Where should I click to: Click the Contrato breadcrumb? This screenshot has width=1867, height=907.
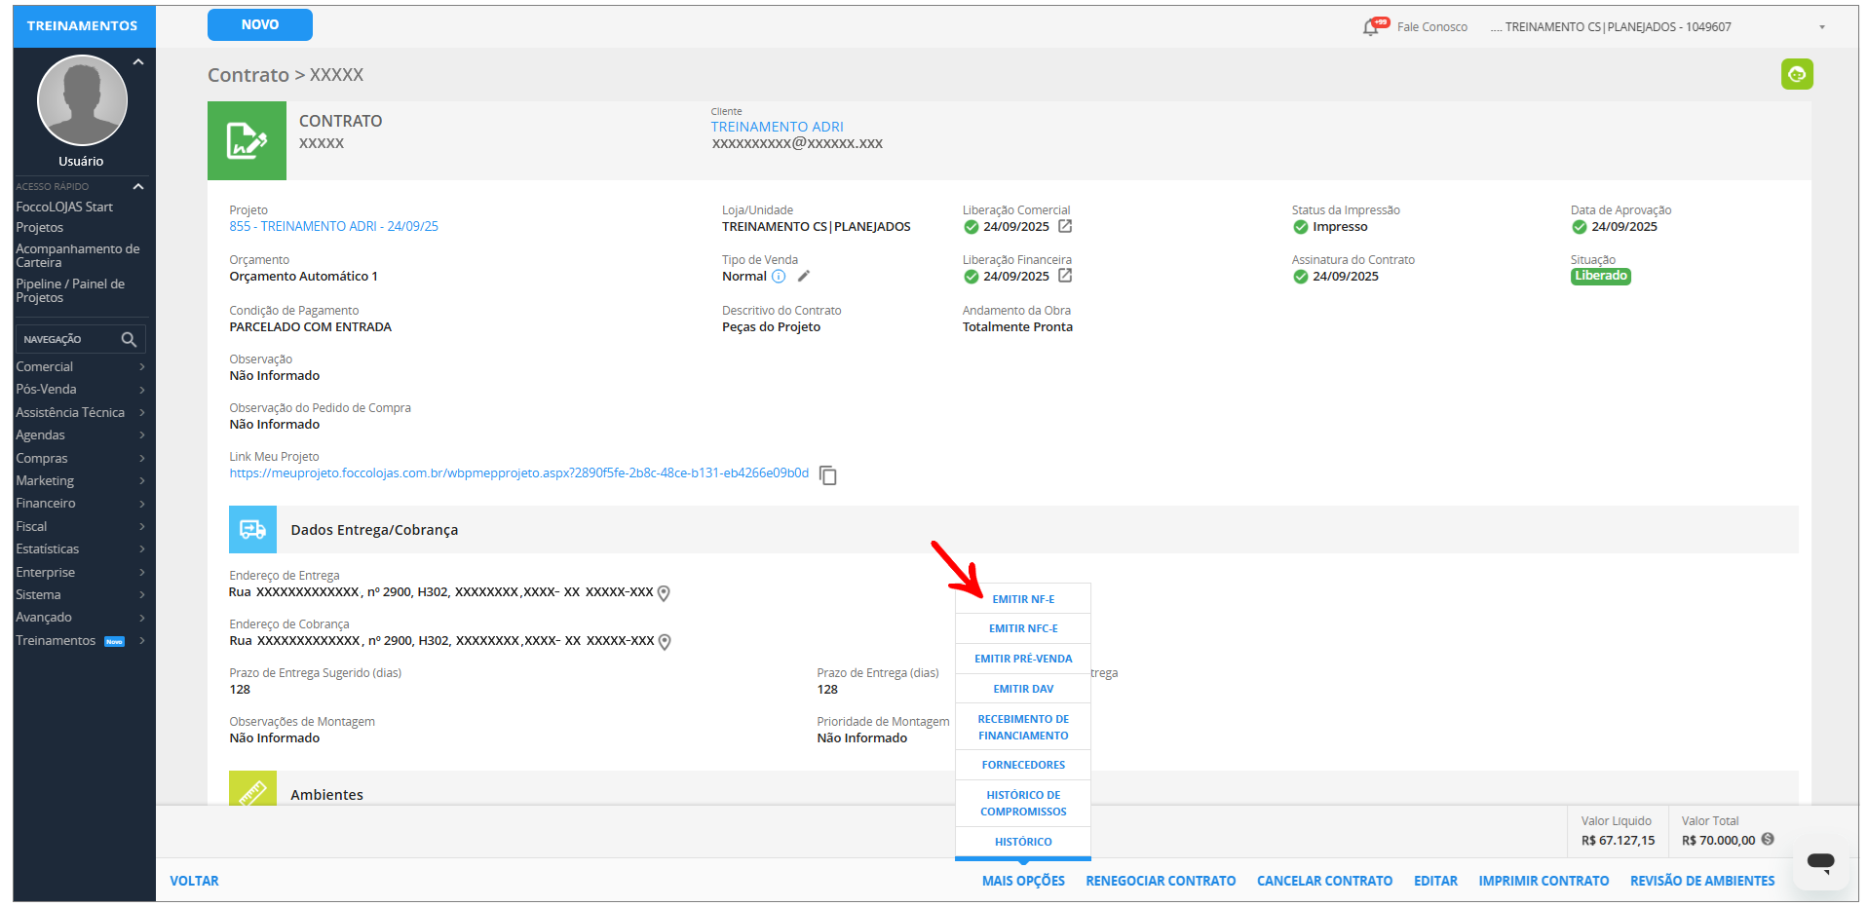248,75
